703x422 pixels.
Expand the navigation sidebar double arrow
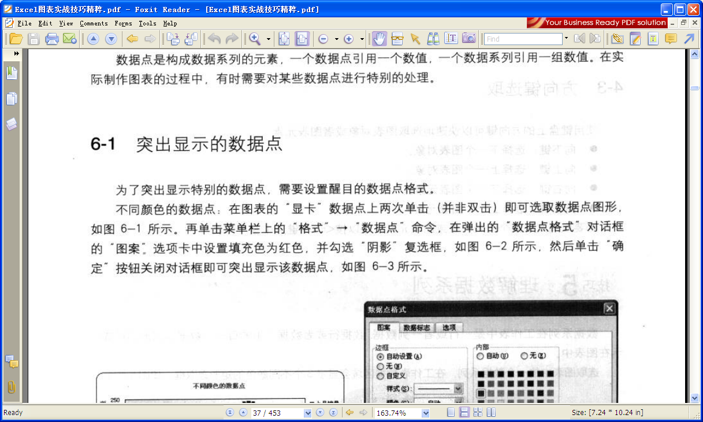pos(17,53)
